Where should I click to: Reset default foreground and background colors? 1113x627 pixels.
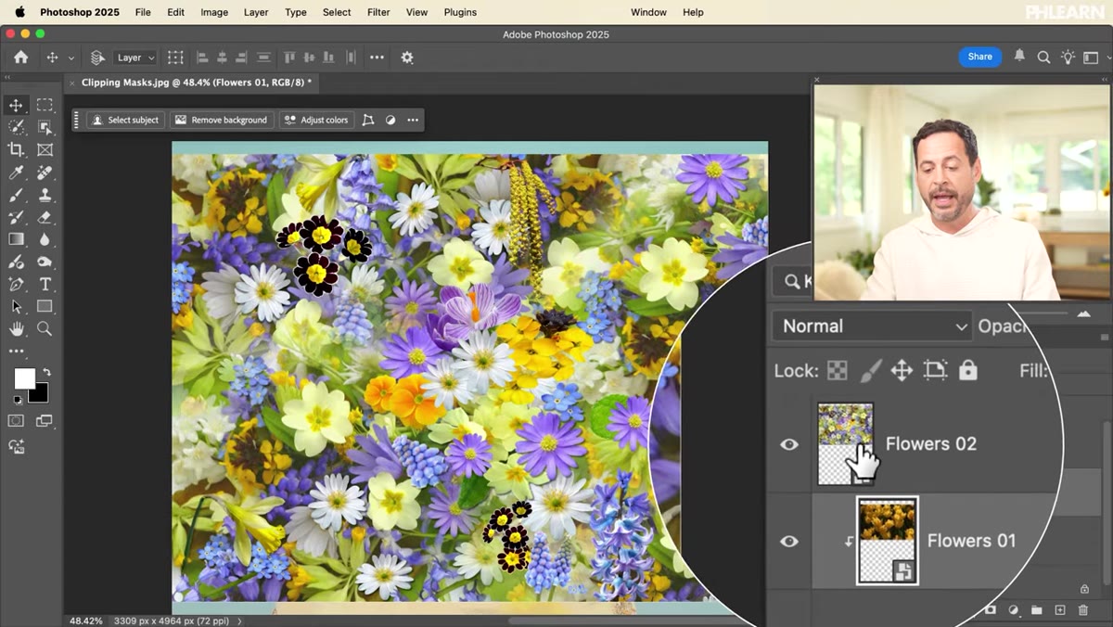click(x=17, y=401)
